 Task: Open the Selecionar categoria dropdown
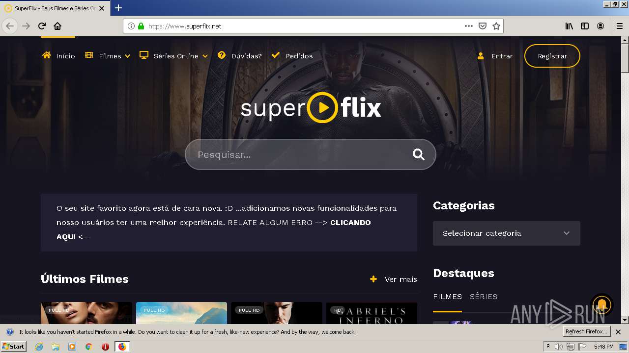coord(507,233)
